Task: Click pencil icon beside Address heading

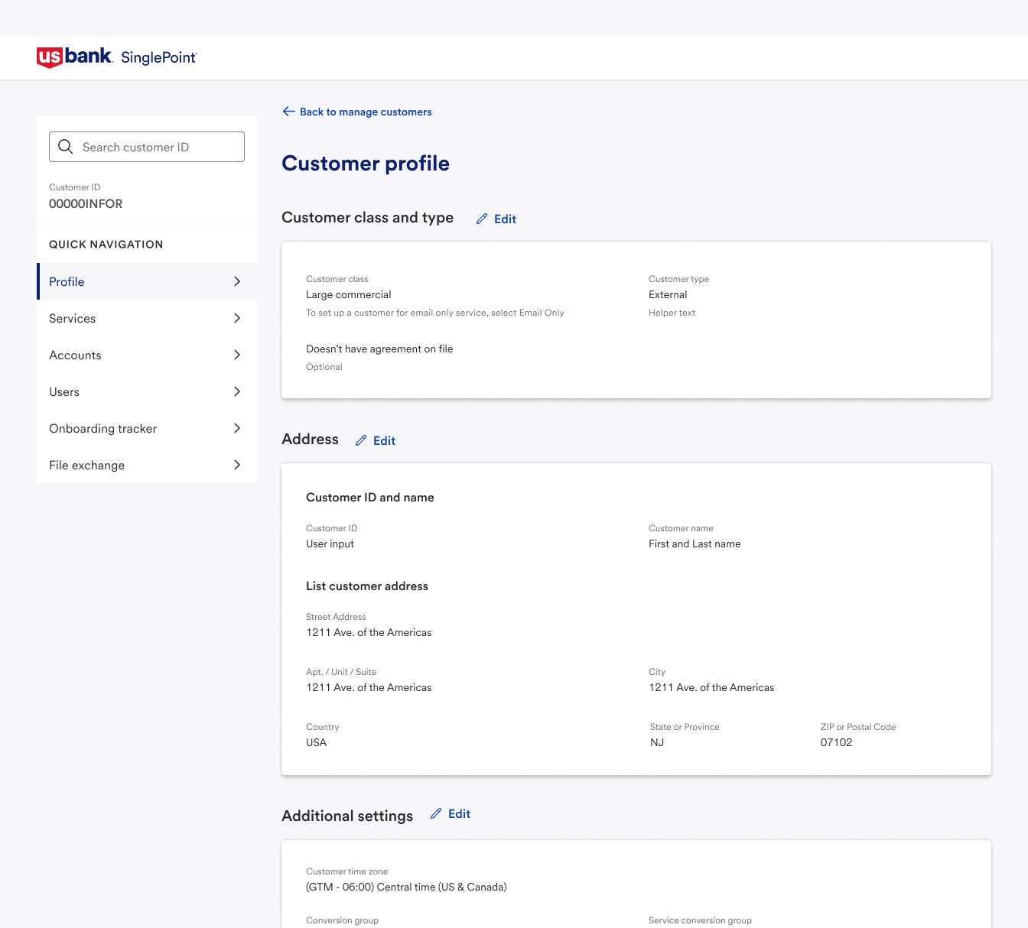Action: coord(361,440)
